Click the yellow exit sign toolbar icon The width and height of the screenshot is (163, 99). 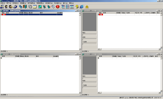[87, 7]
